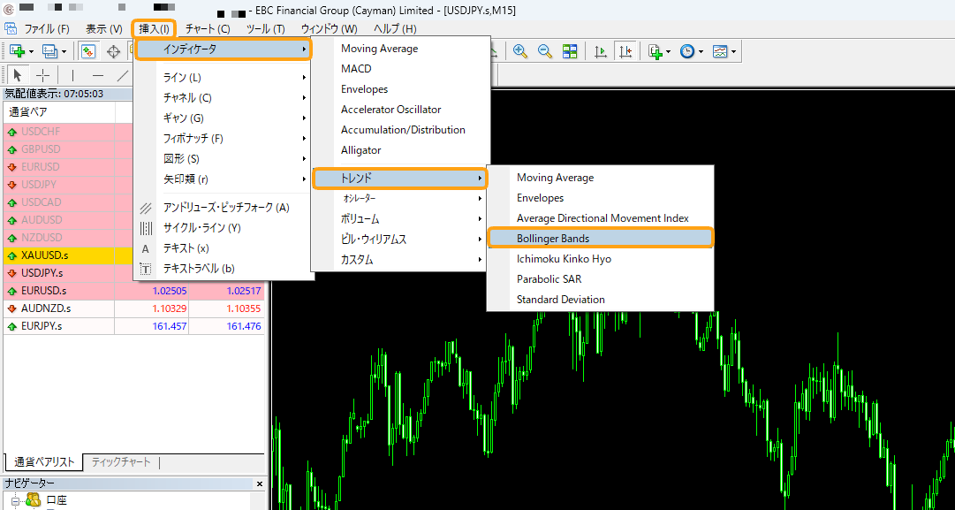Click the Zoom In magnifier icon
Screen dimensions: 955x510
pos(520,52)
